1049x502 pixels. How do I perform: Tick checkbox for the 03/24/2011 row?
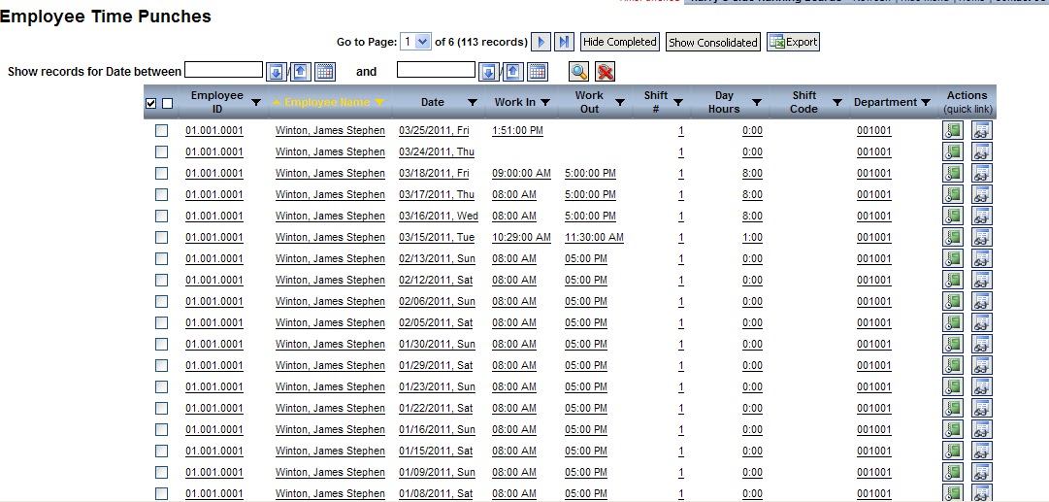point(161,151)
